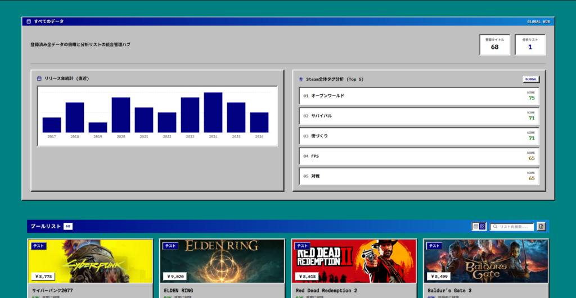Click the score 65 for FPS
Screen dimensions: 576x298
(531, 158)
